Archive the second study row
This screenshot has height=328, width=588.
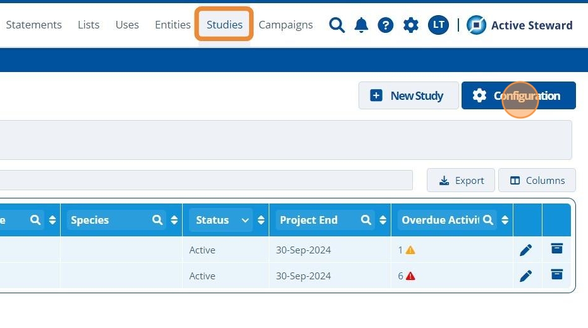(x=556, y=275)
